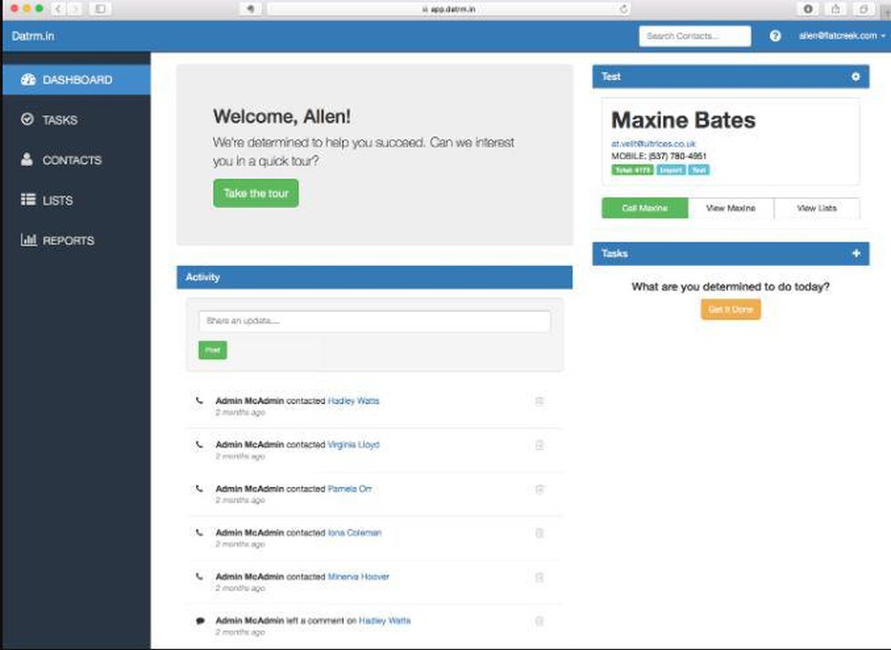
Task: Click phone icon beside Virginia Lloyd
Action: 200,444
